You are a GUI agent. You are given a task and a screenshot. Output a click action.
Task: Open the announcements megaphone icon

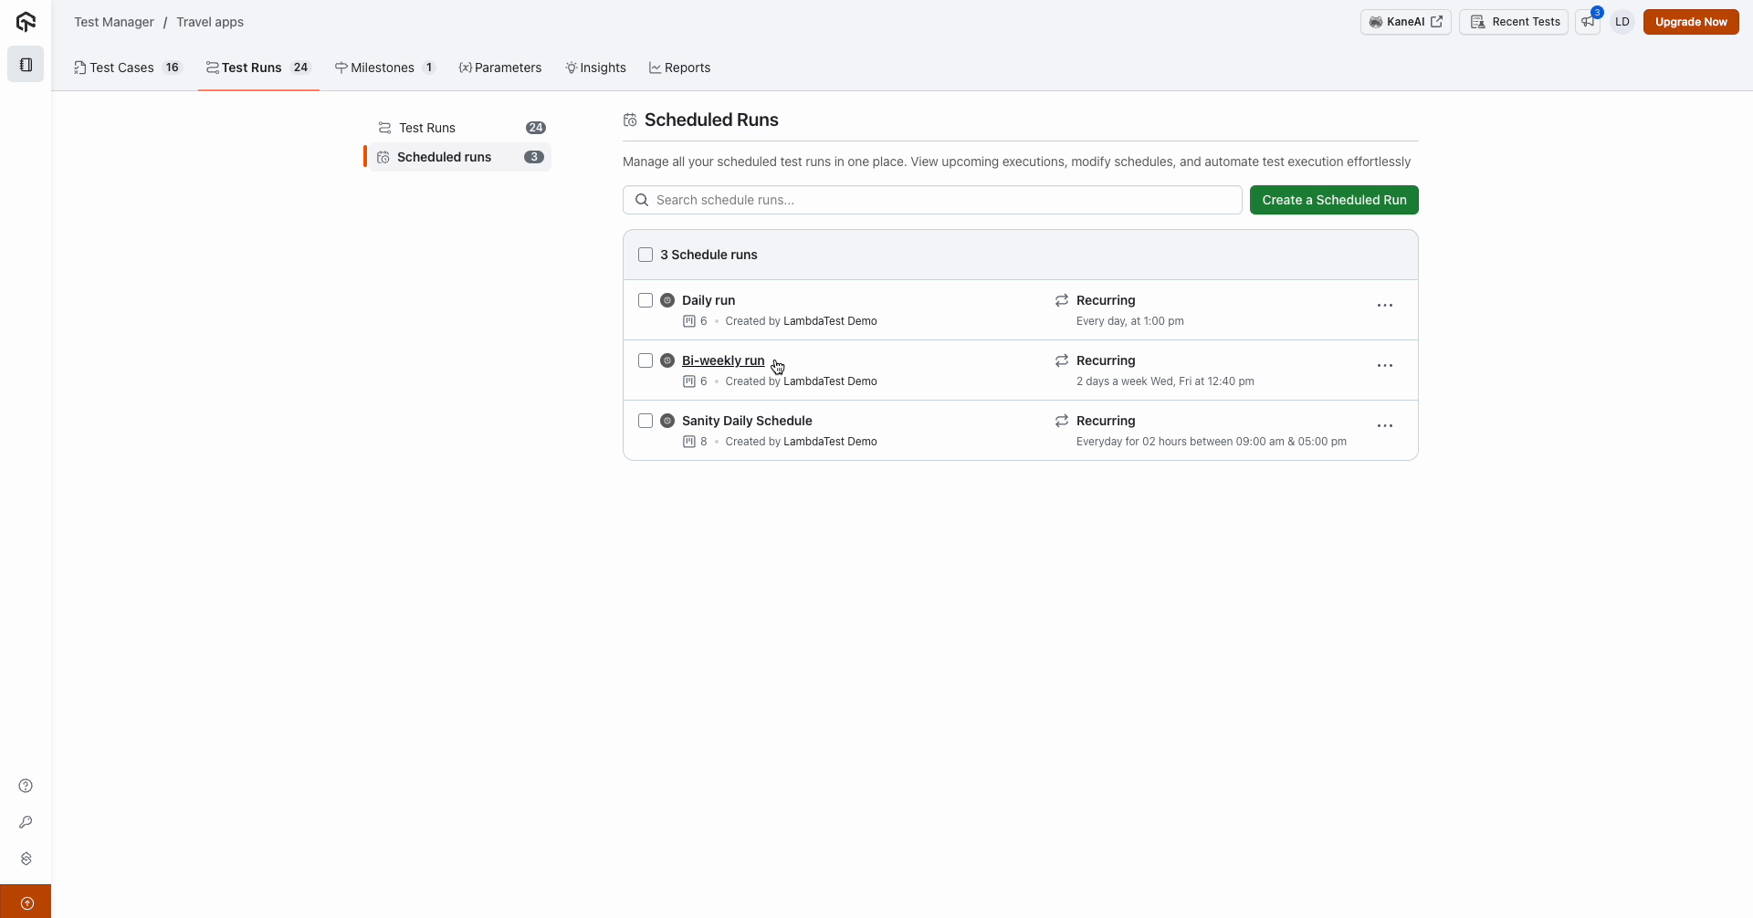1589,22
